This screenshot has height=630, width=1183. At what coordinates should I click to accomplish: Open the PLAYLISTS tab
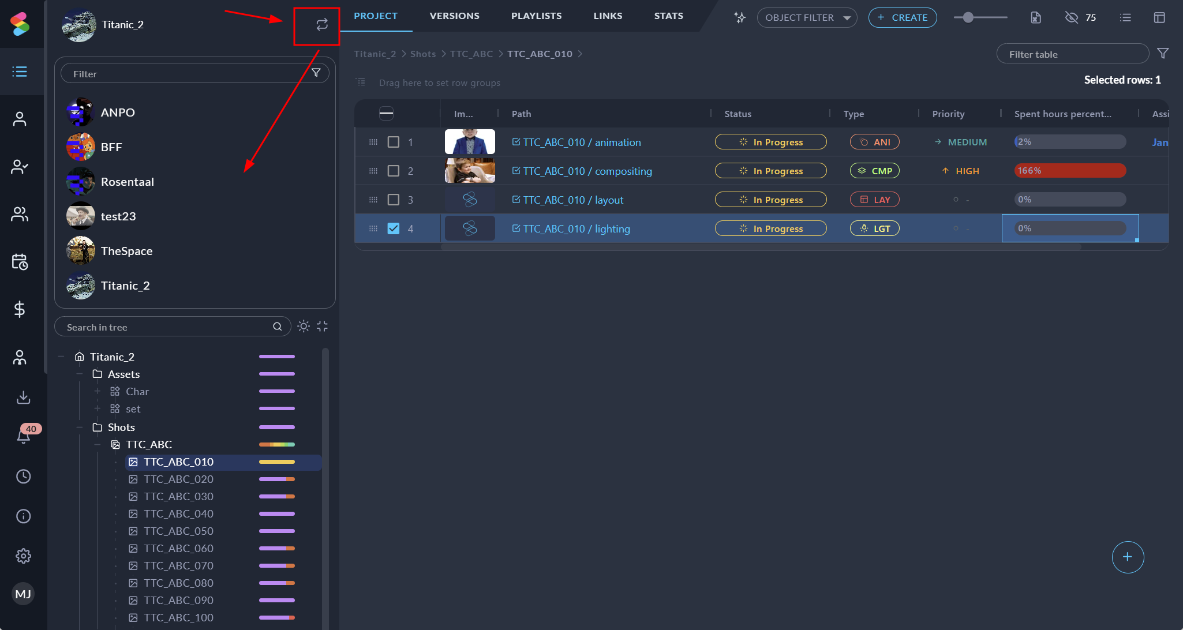(536, 16)
